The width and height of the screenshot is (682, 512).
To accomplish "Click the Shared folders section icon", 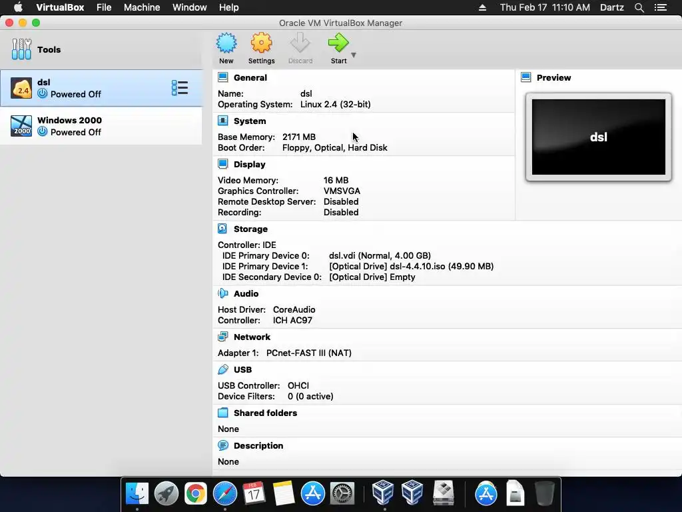I will pos(222,413).
